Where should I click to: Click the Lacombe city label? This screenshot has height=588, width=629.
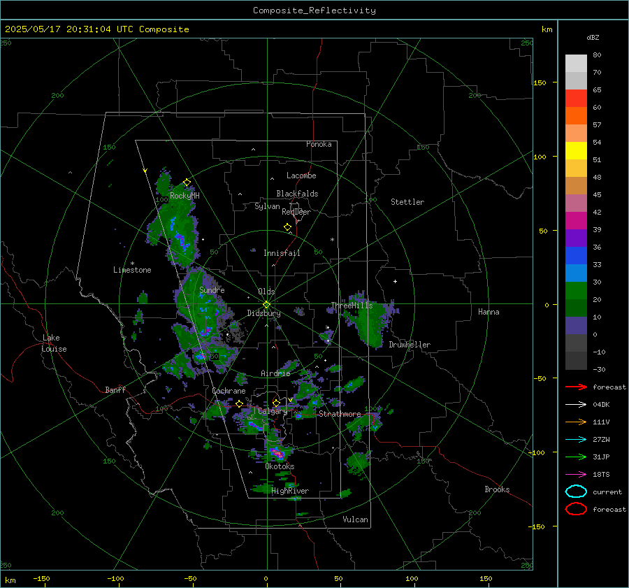(301, 175)
